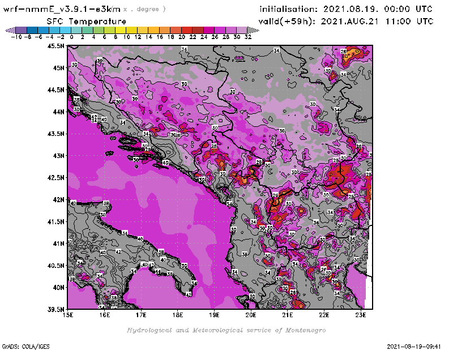Select the 42N latitude label
Image resolution: width=453 pixels, height=350 pixels.
tap(58, 200)
